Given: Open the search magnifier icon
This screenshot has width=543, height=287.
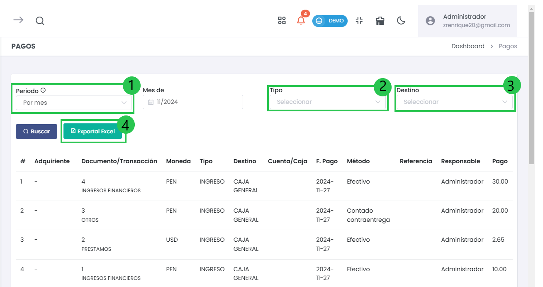Looking at the screenshot, I should tap(40, 21).
